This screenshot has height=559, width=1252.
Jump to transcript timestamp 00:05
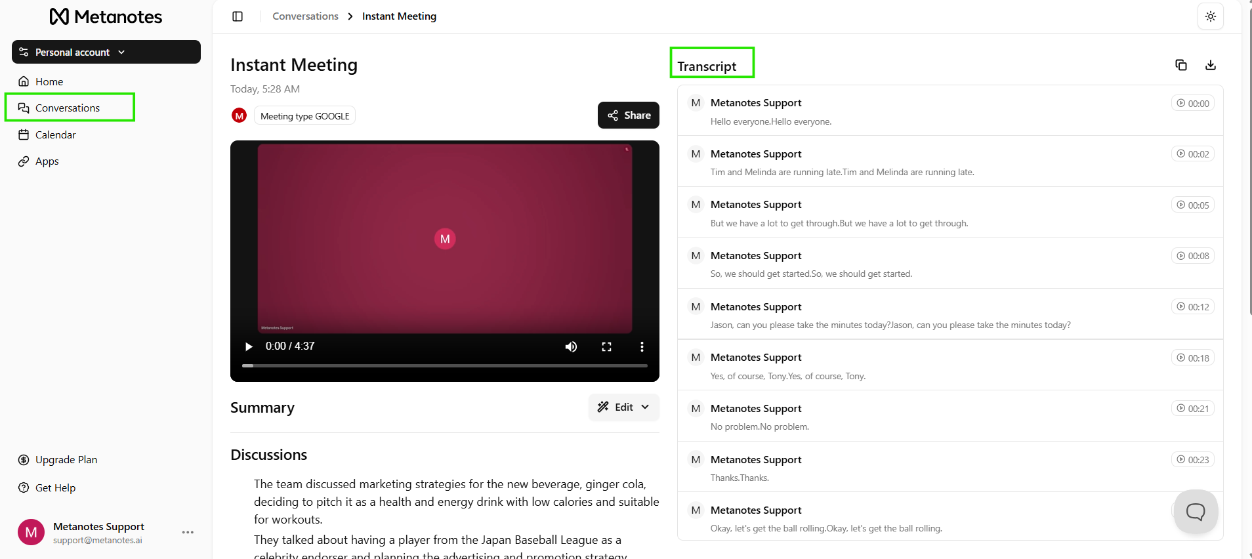(x=1192, y=205)
